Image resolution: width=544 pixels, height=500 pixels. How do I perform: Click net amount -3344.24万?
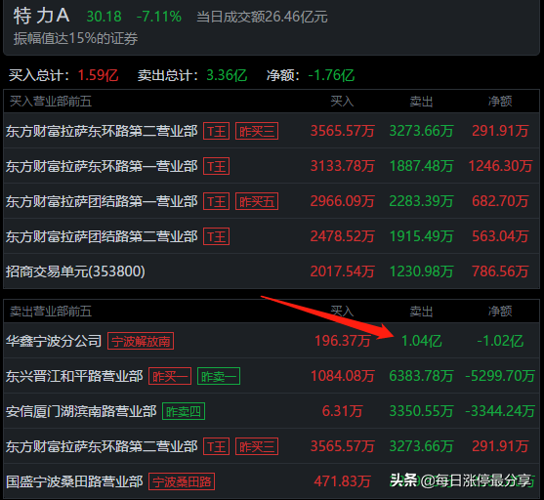500,411
